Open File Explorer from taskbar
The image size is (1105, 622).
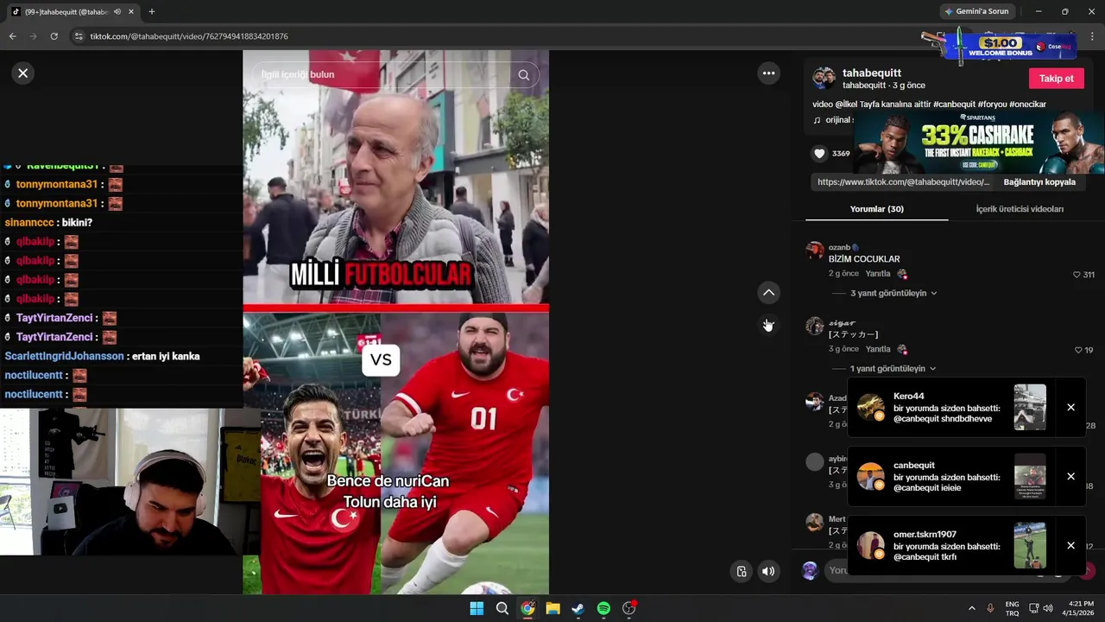pyautogui.click(x=552, y=608)
